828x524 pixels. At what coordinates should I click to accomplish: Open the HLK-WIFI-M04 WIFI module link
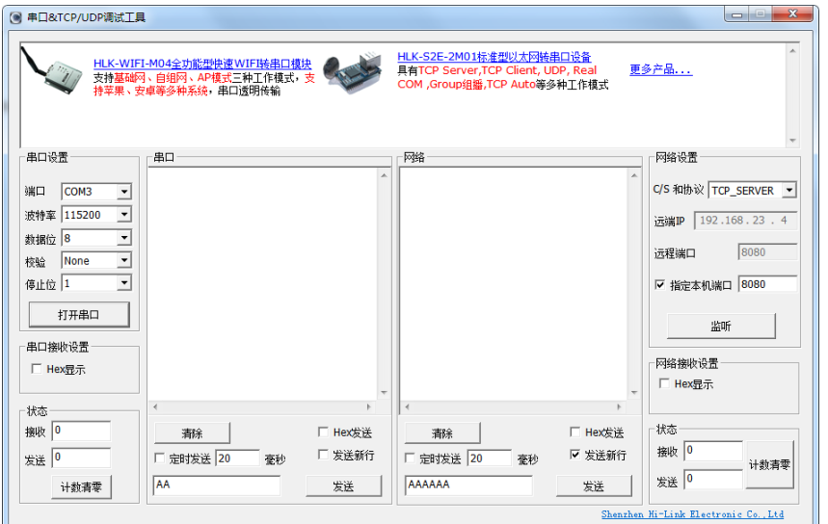pyautogui.click(x=201, y=64)
